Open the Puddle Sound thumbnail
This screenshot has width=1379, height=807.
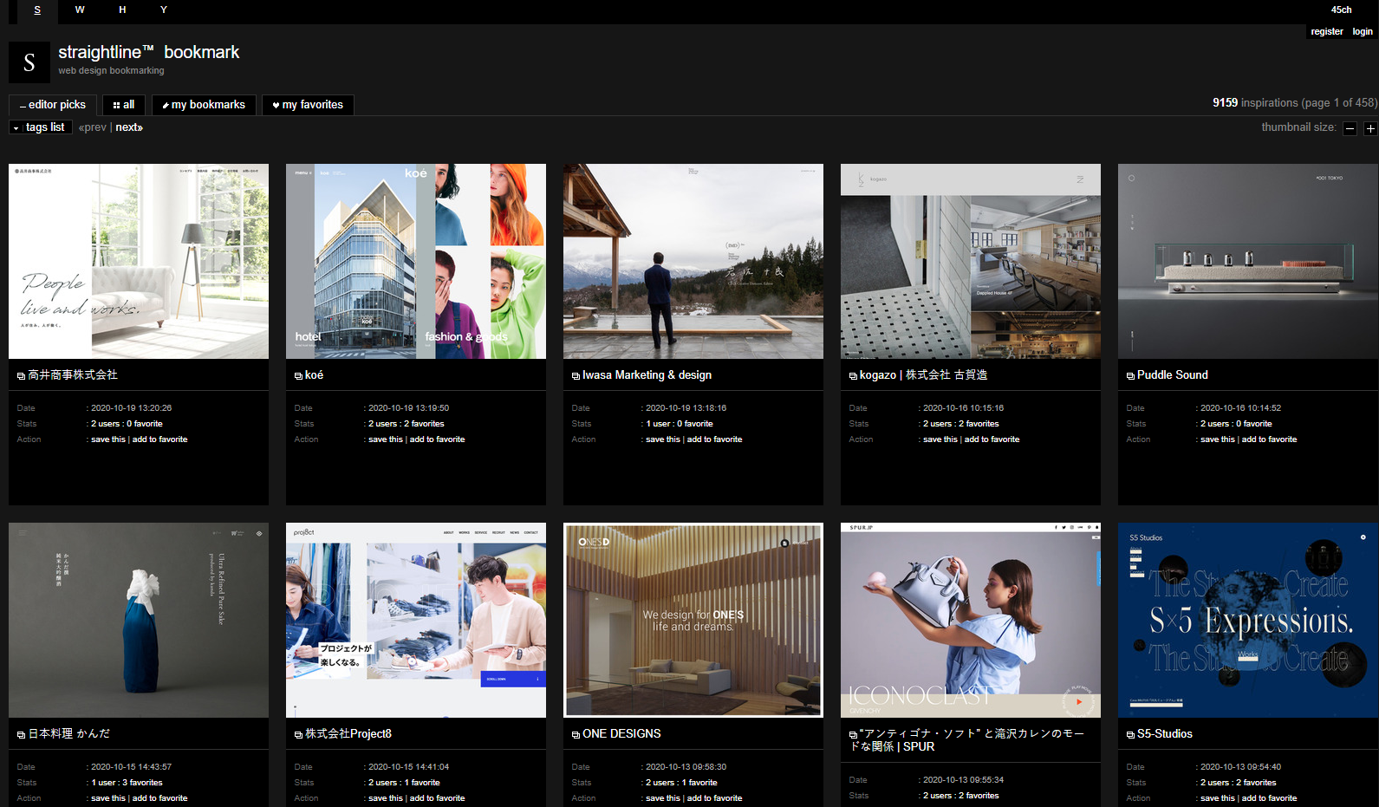click(1248, 261)
